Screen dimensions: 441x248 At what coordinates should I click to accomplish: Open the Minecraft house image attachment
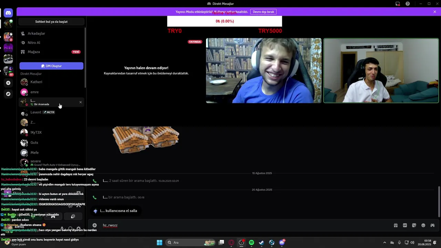coord(146,139)
